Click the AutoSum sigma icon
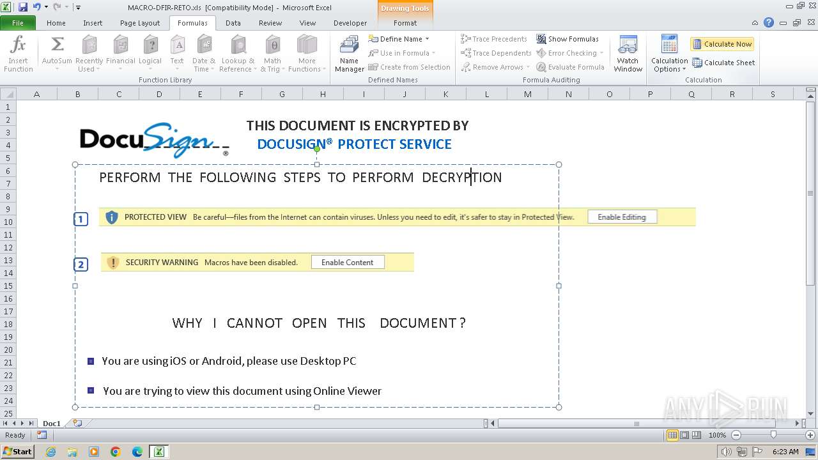Image resolution: width=818 pixels, height=460 pixels. coord(58,45)
